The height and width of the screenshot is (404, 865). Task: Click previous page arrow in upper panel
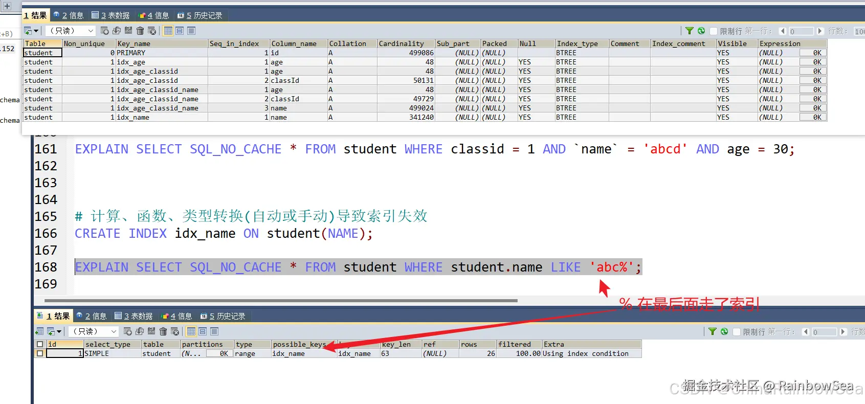[x=782, y=31]
